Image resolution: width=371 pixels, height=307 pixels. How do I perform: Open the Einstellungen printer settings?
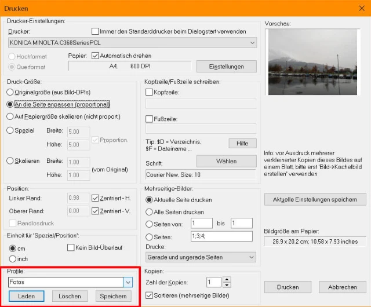tap(227, 67)
